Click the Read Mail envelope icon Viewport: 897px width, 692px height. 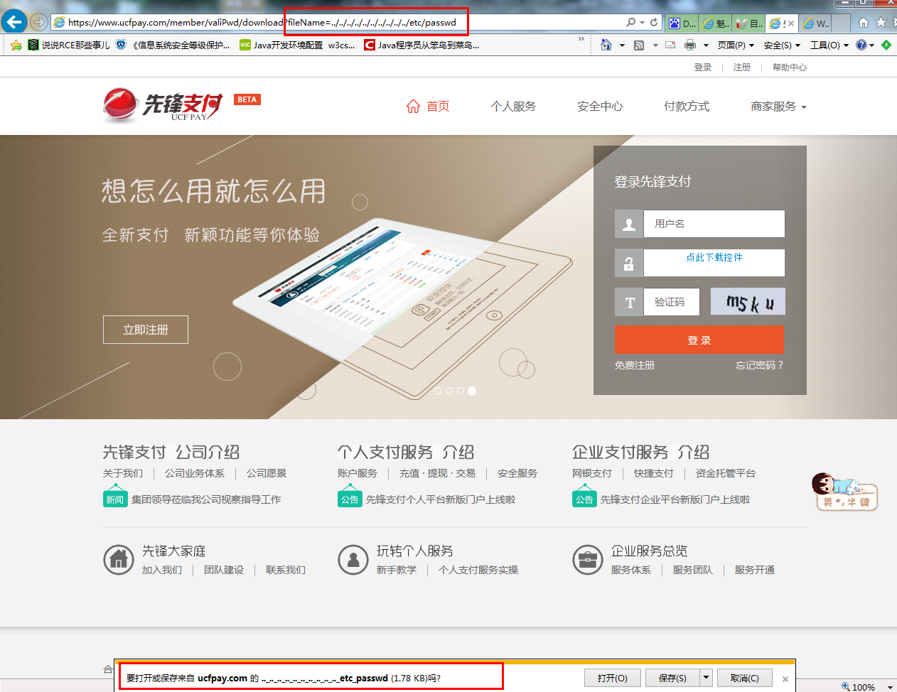click(670, 45)
